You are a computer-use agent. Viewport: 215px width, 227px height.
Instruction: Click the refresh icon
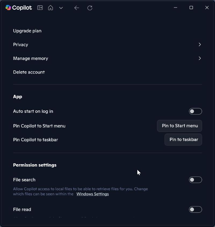click(90, 8)
